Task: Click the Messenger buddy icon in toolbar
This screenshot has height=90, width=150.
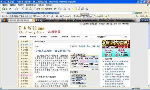Action: coord(86,9)
